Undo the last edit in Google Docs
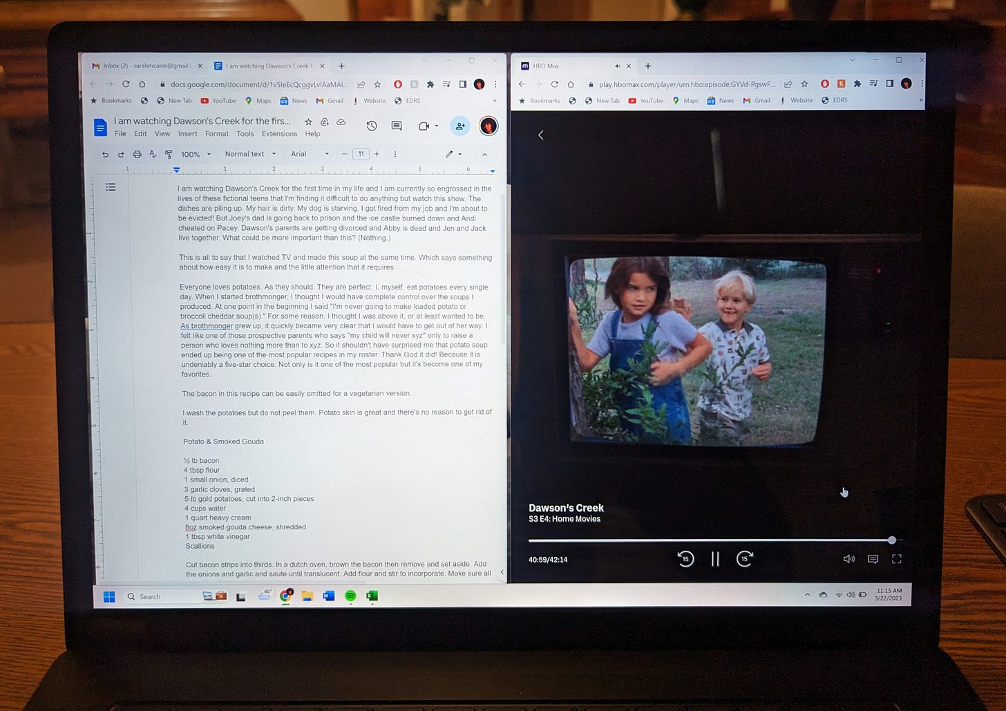The width and height of the screenshot is (1006, 711). point(105,154)
